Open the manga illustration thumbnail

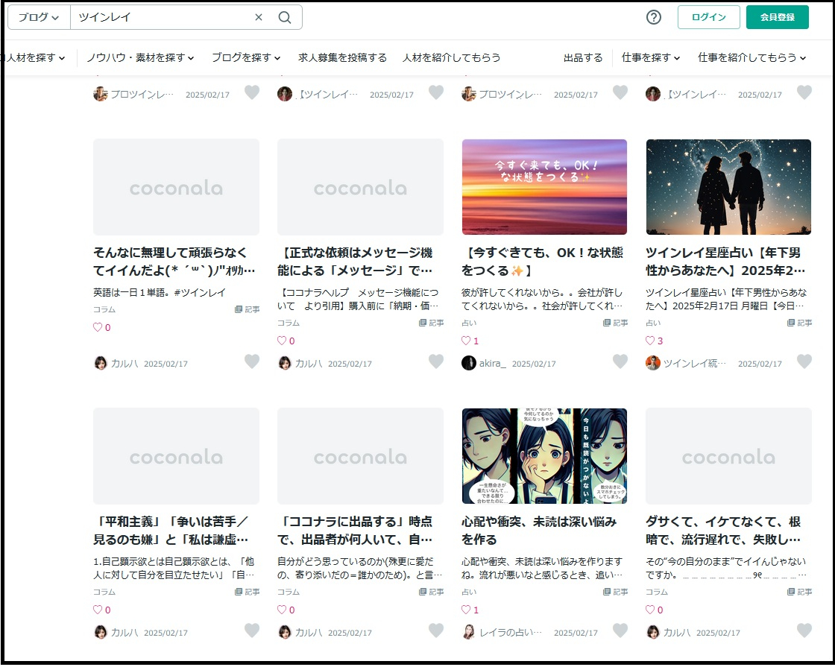click(x=544, y=456)
